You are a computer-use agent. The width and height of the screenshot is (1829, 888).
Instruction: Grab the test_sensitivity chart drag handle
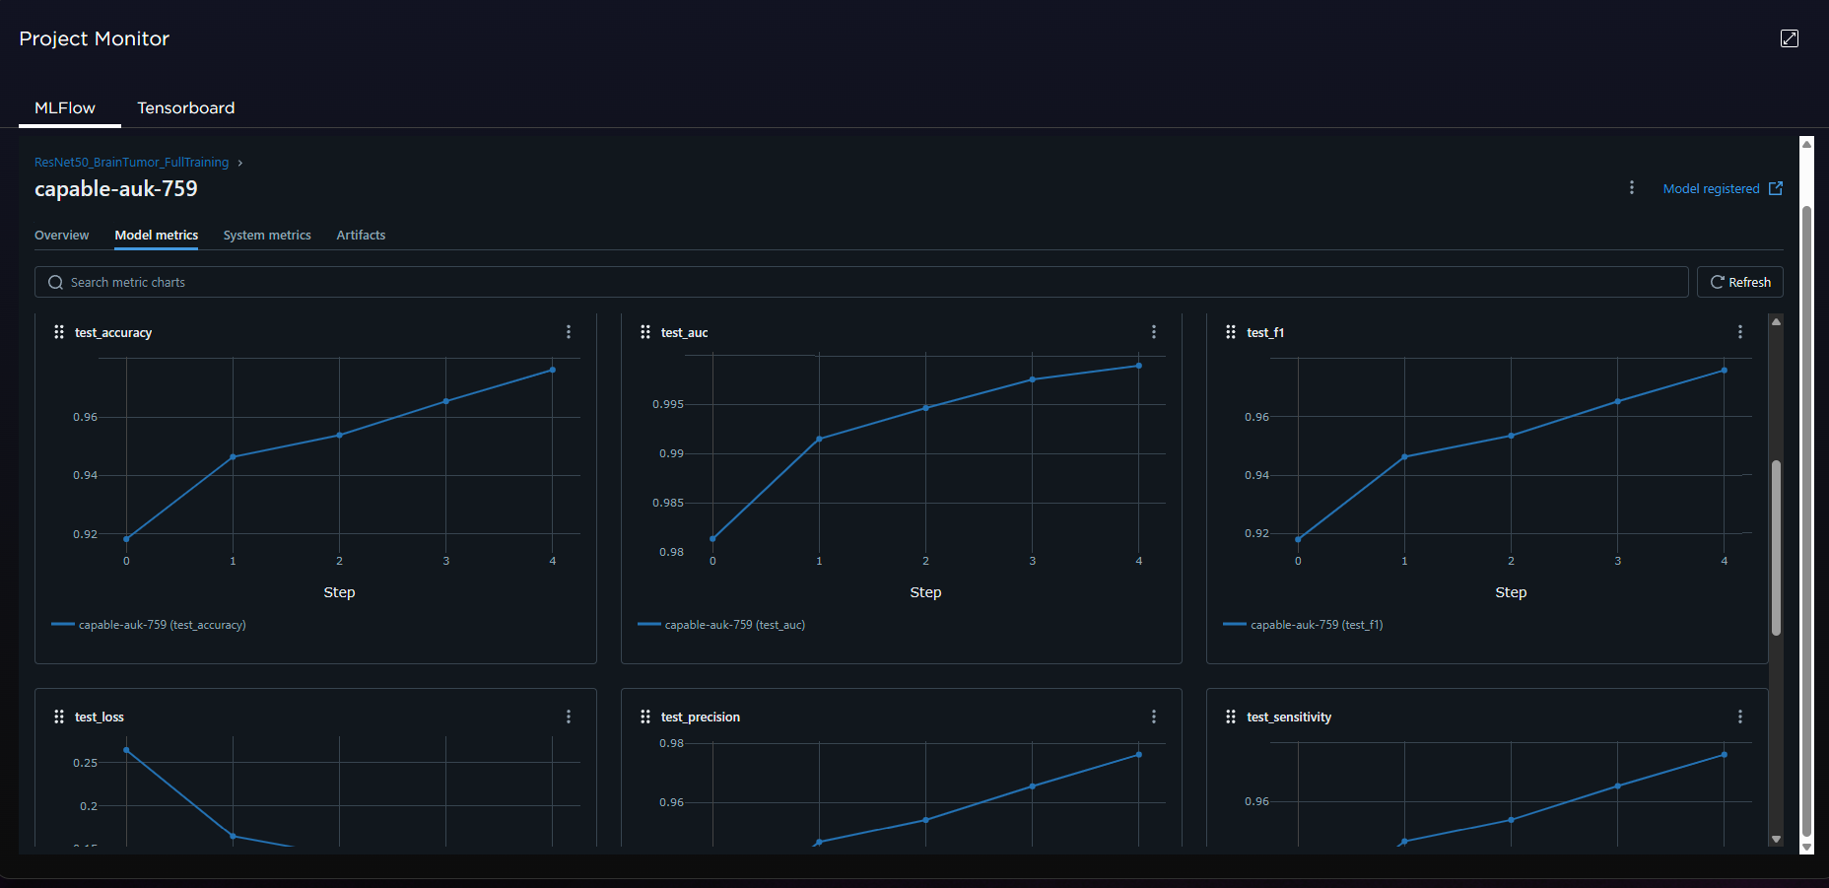(1231, 717)
